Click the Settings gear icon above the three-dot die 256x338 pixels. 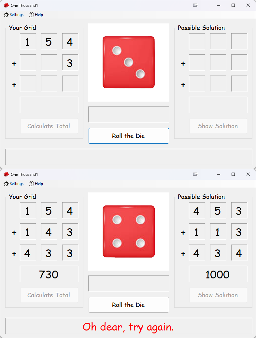(6, 15)
